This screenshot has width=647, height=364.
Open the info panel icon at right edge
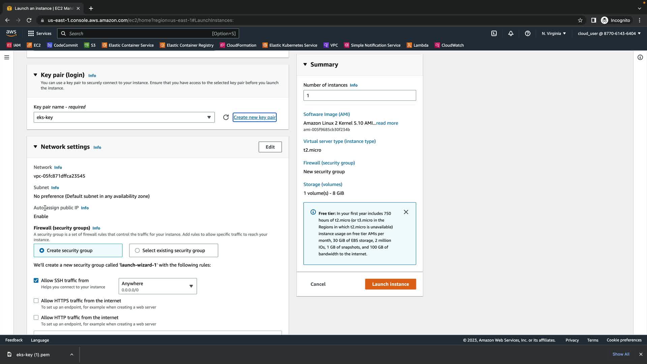pyautogui.click(x=640, y=57)
